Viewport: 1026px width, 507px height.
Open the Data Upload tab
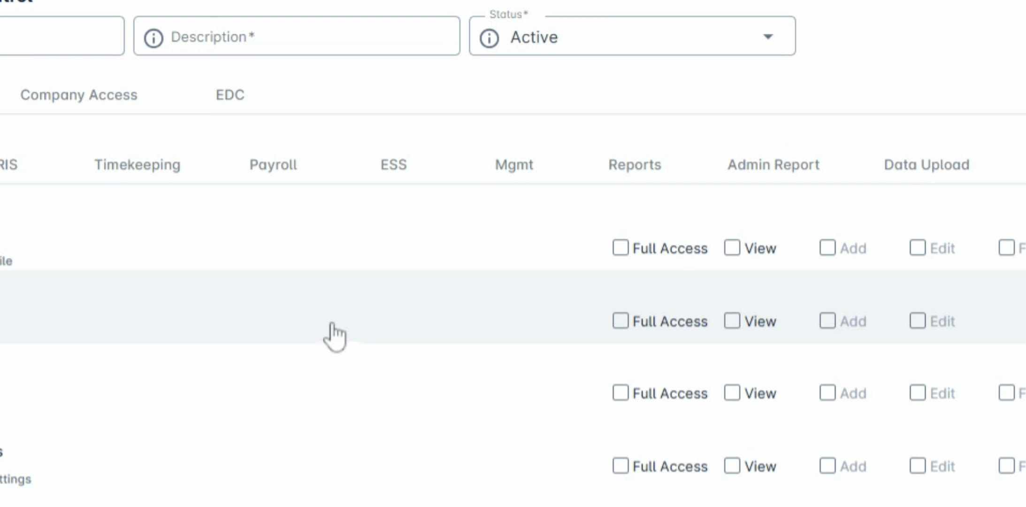point(926,165)
